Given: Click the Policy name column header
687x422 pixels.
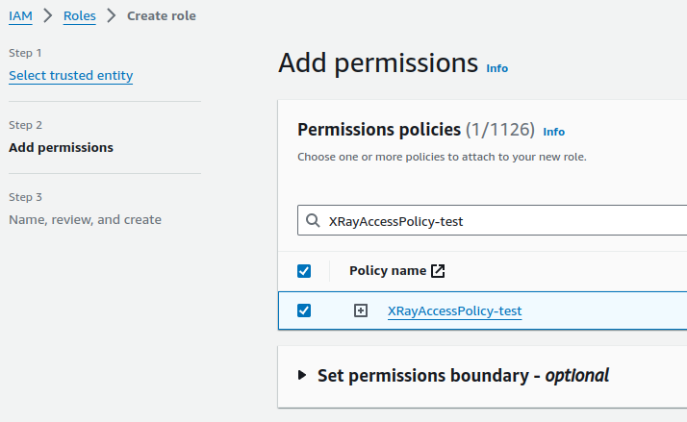Looking at the screenshot, I should [x=387, y=271].
